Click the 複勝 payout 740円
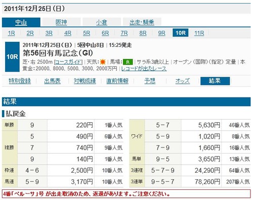The height and width of the screenshot is (200, 253). pyautogui.click(x=85, y=147)
